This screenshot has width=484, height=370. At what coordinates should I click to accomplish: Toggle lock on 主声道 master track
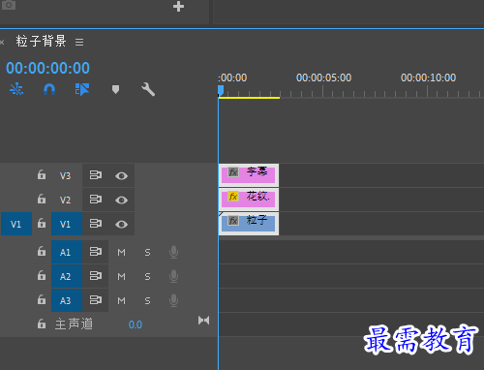[42, 324]
